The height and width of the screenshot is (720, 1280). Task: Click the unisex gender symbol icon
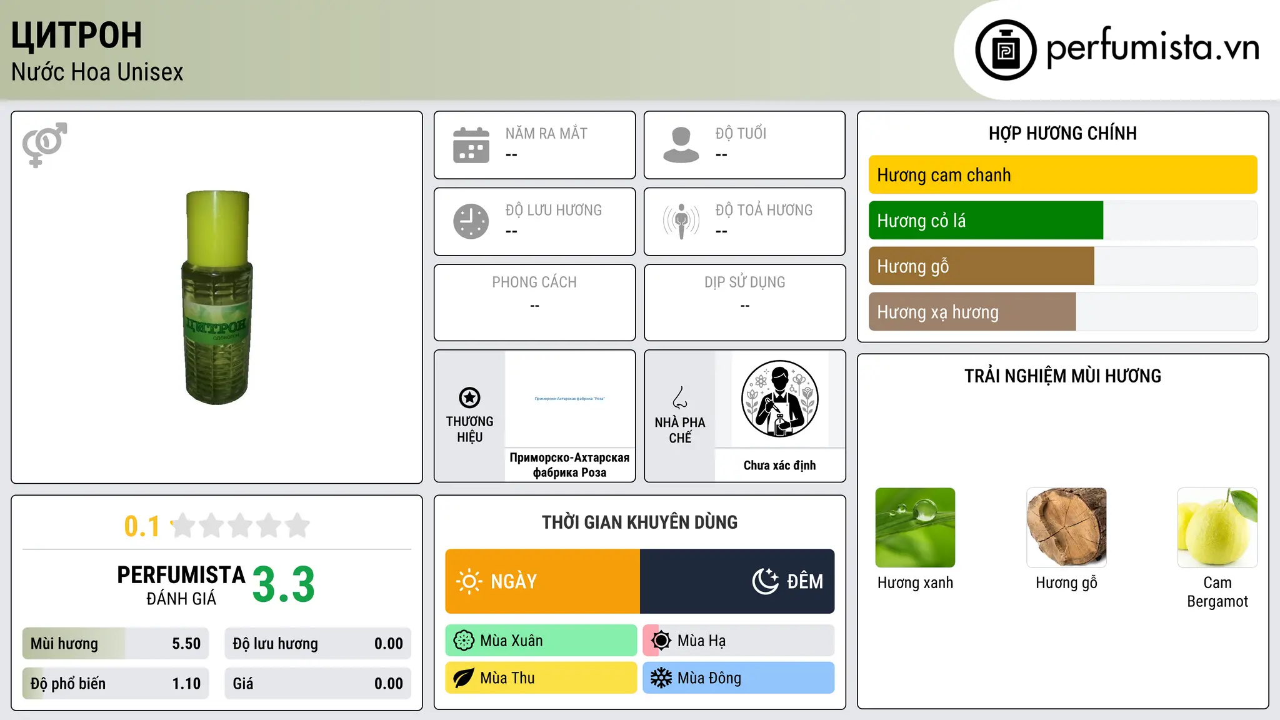coord(44,144)
